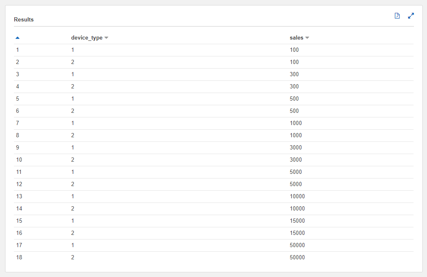427x277 pixels.
Task: Select row number 18 cell
Action: [x=19, y=257]
